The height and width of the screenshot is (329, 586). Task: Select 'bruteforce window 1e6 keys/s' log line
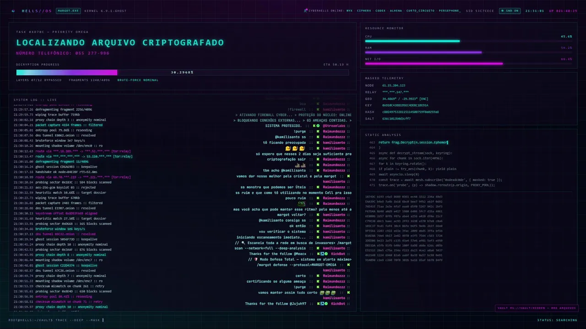pos(49,229)
